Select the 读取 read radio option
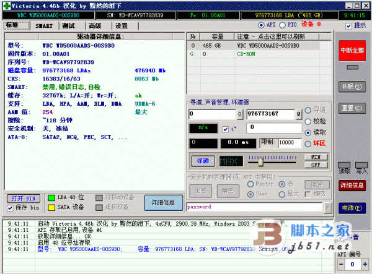The width and height of the screenshot is (372, 274). click(308, 133)
